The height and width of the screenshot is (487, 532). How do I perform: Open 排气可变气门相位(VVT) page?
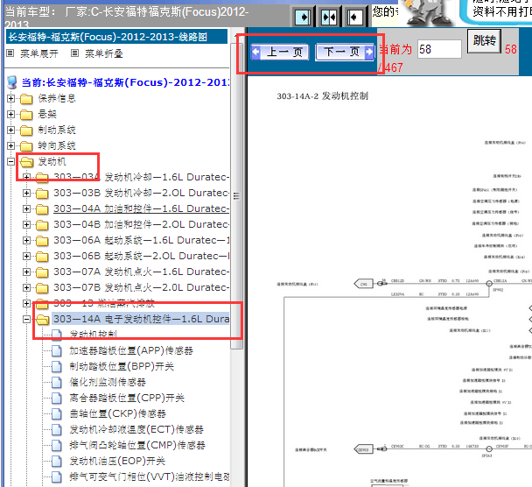coord(150,476)
